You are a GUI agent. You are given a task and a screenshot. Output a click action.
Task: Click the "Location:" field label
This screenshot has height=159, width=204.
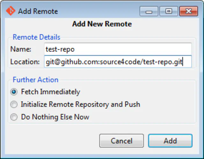(x=25, y=62)
